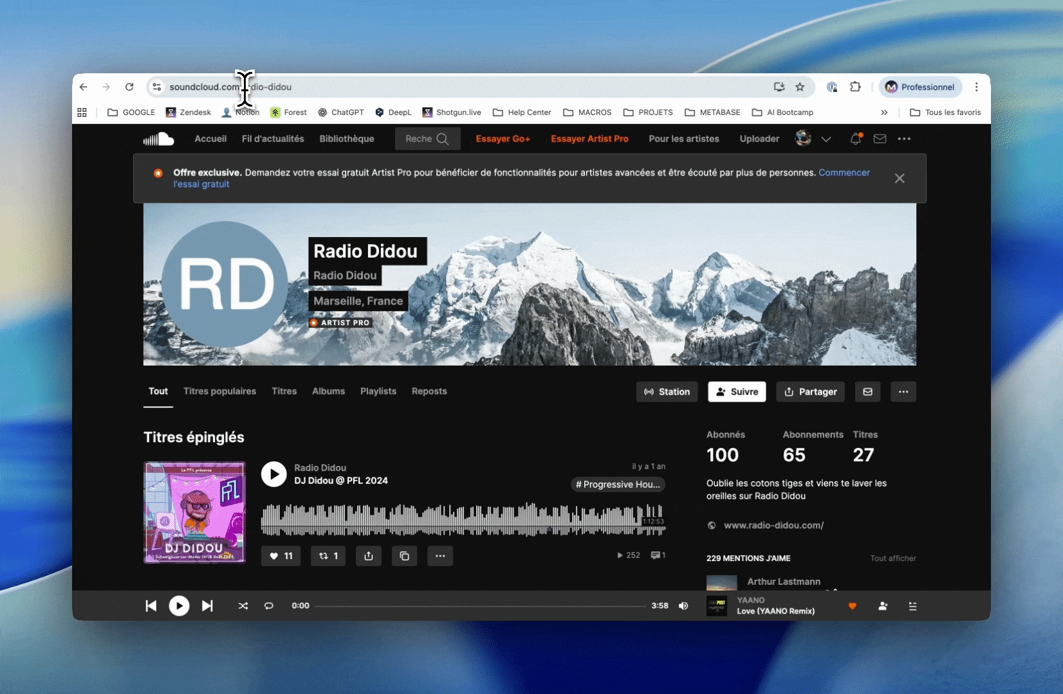Switch to the Reposts tab

coord(429,391)
